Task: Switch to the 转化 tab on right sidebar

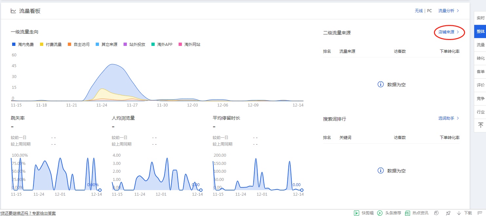Action: pos(480,58)
